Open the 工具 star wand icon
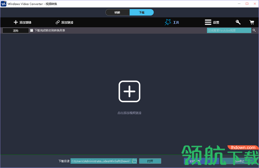The width and height of the screenshot is (259, 168). pyautogui.click(x=168, y=22)
